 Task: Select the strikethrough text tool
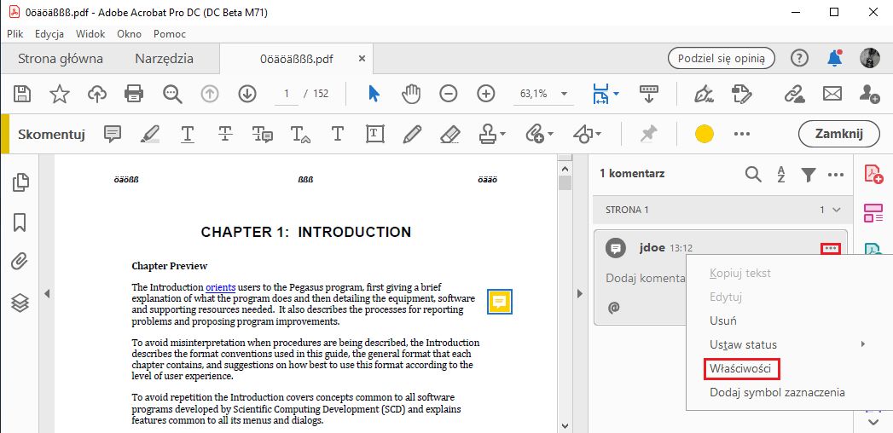coord(225,135)
